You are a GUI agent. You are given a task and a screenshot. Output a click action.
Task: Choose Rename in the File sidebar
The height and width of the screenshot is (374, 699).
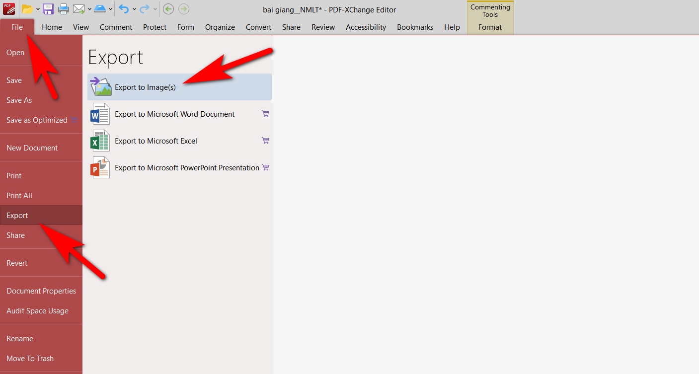pyautogui.click(x=41, y=339)
